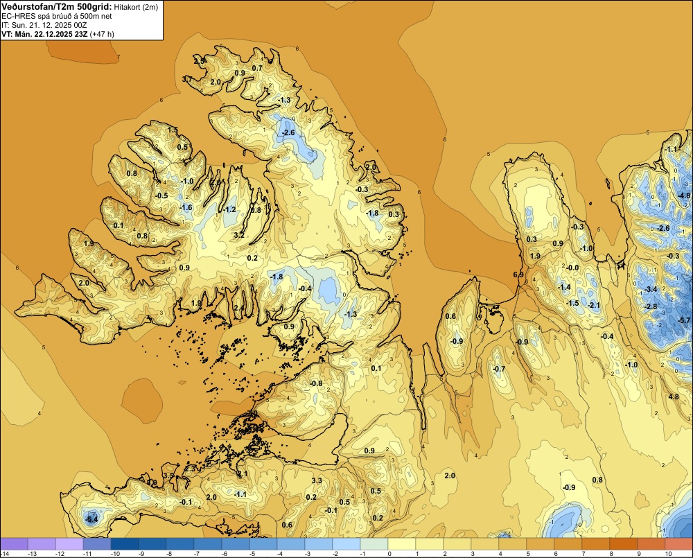Select legend swatch between -7 and -6
The width and height of the screenshot is (693, 558).
(x=208, y=544)
